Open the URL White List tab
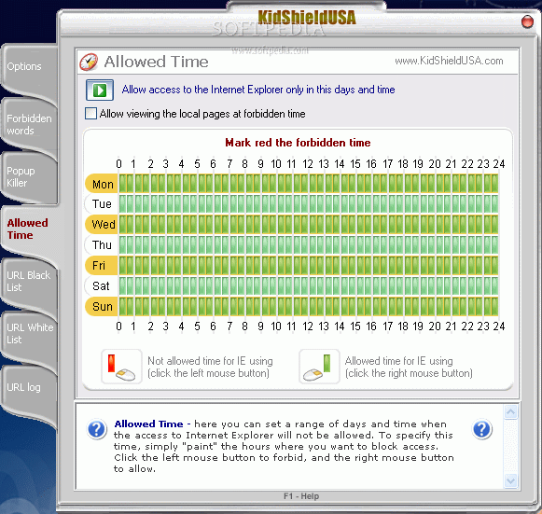 (x=29, y=334)
